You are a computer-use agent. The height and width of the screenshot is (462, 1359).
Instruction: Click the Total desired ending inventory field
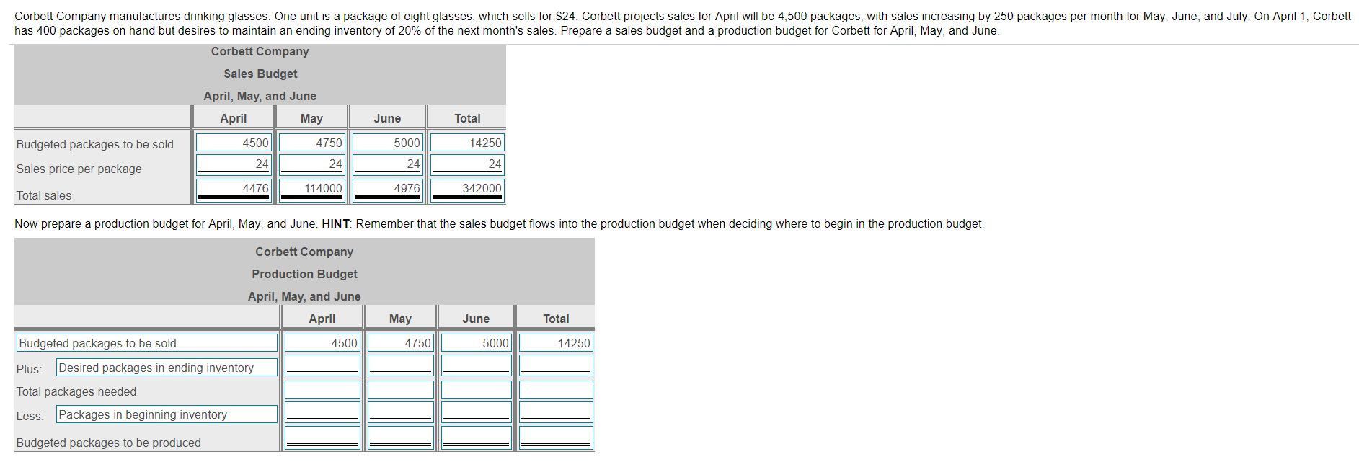556,365
